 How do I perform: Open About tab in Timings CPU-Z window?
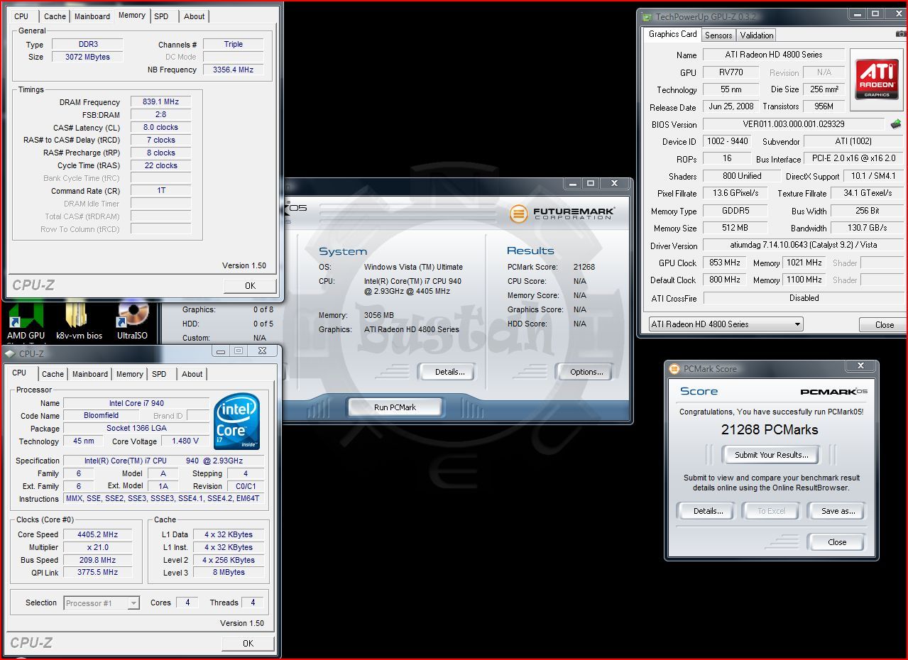point(194,16)
